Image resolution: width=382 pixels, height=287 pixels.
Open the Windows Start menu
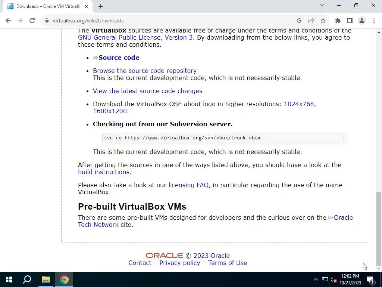tap(9, 280)
